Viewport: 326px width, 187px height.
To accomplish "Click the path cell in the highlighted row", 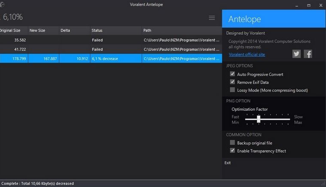I will pos(182,58).
